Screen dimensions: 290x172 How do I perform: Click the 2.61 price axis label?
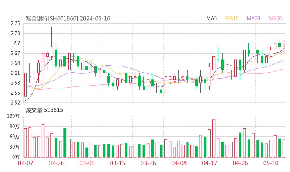pos(15,73)
